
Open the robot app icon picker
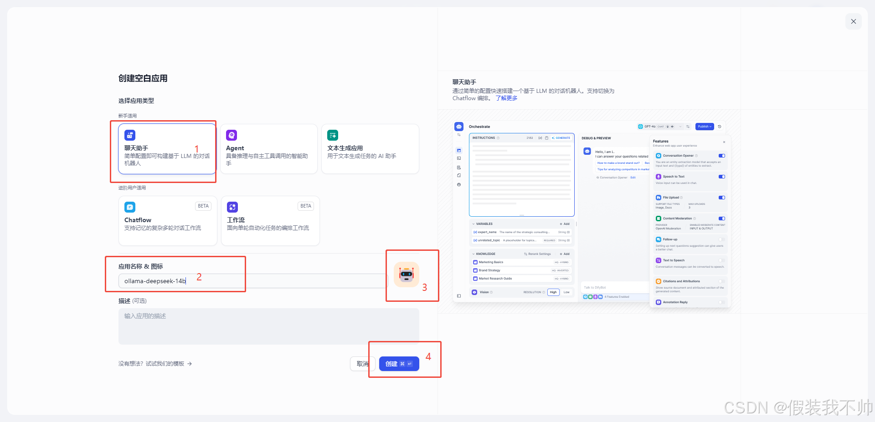(407, 275)
